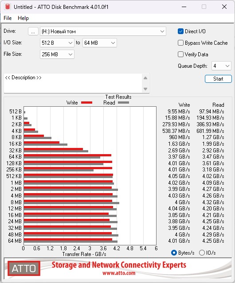Open the 512 B minimum I/O size dropdown
The width and height of the screenshot is (235, 283).
coord(57,43)
